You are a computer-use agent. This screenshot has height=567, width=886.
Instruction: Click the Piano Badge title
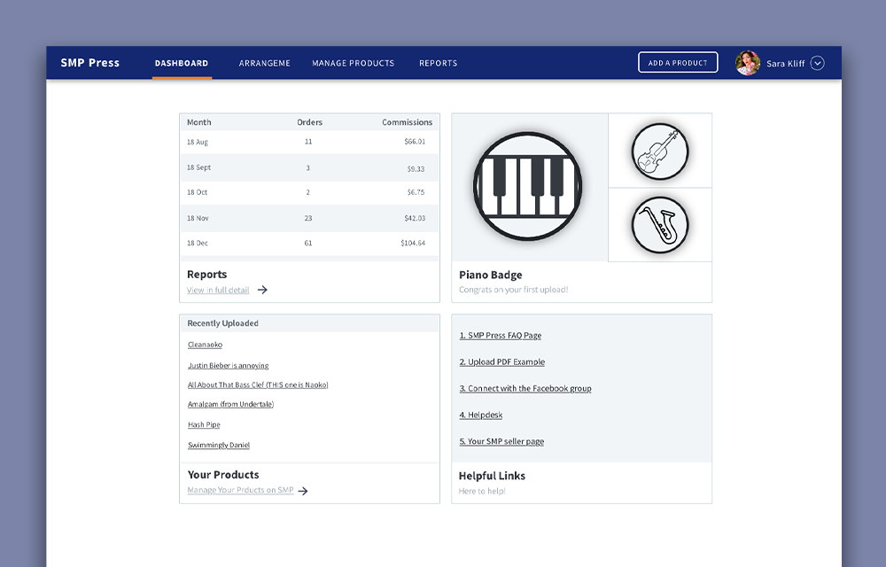click(491, 275)
